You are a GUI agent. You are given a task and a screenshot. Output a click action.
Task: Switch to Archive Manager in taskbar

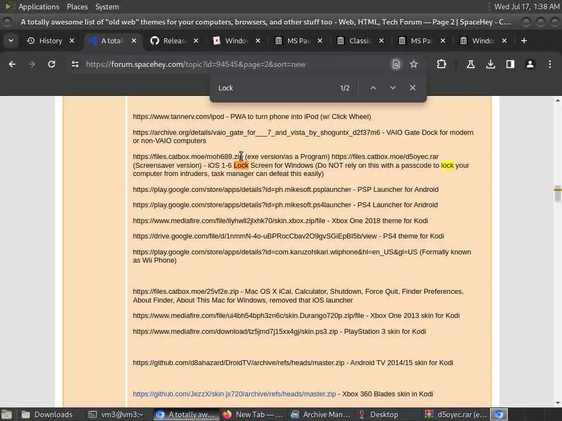321,414
